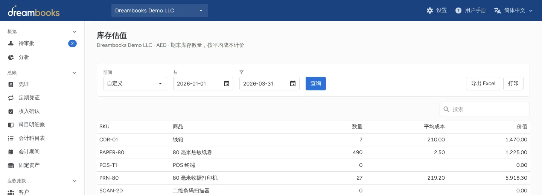The height and width of the screenshot is (195, 542).
Task: Click the 从 date field 2026-01-01
Action: pos(203,84)
